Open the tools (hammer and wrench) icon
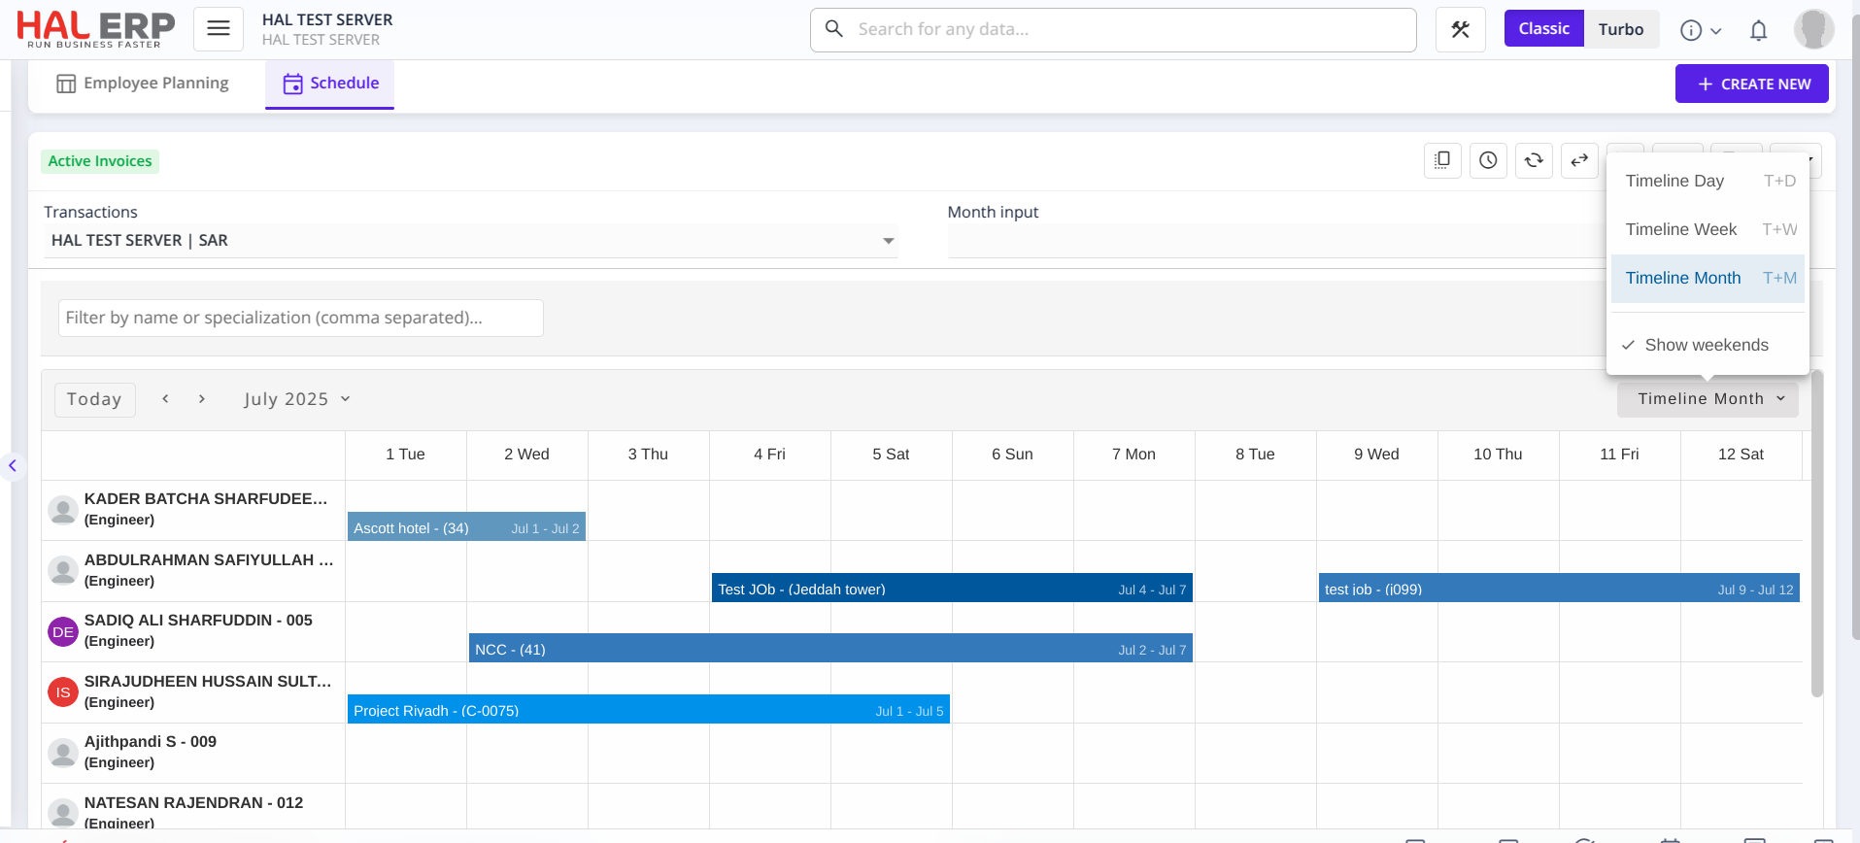The width and height of the screenshot is (1860, 843). tap(1460, 30)
